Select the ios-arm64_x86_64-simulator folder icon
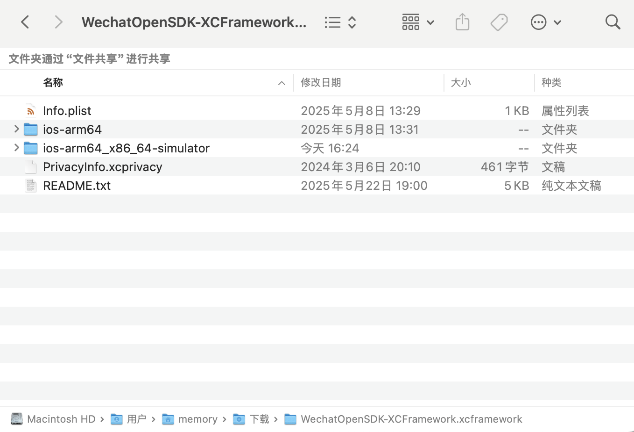 pos(31,148)
